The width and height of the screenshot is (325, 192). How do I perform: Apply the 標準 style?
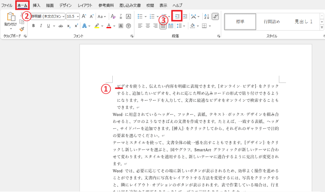tap(240, 22)
